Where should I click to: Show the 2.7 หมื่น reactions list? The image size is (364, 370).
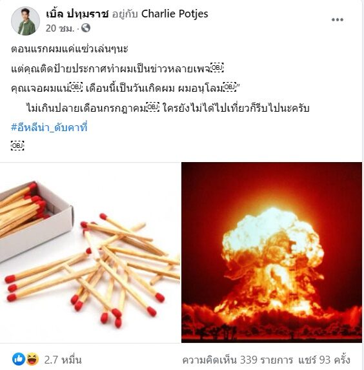point(63,360)
